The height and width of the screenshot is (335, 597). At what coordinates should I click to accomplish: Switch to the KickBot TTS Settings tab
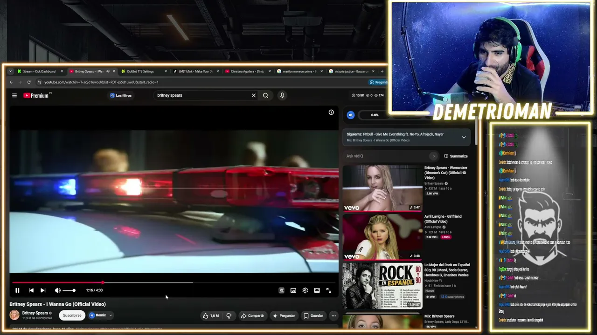(x=140, y=71)
